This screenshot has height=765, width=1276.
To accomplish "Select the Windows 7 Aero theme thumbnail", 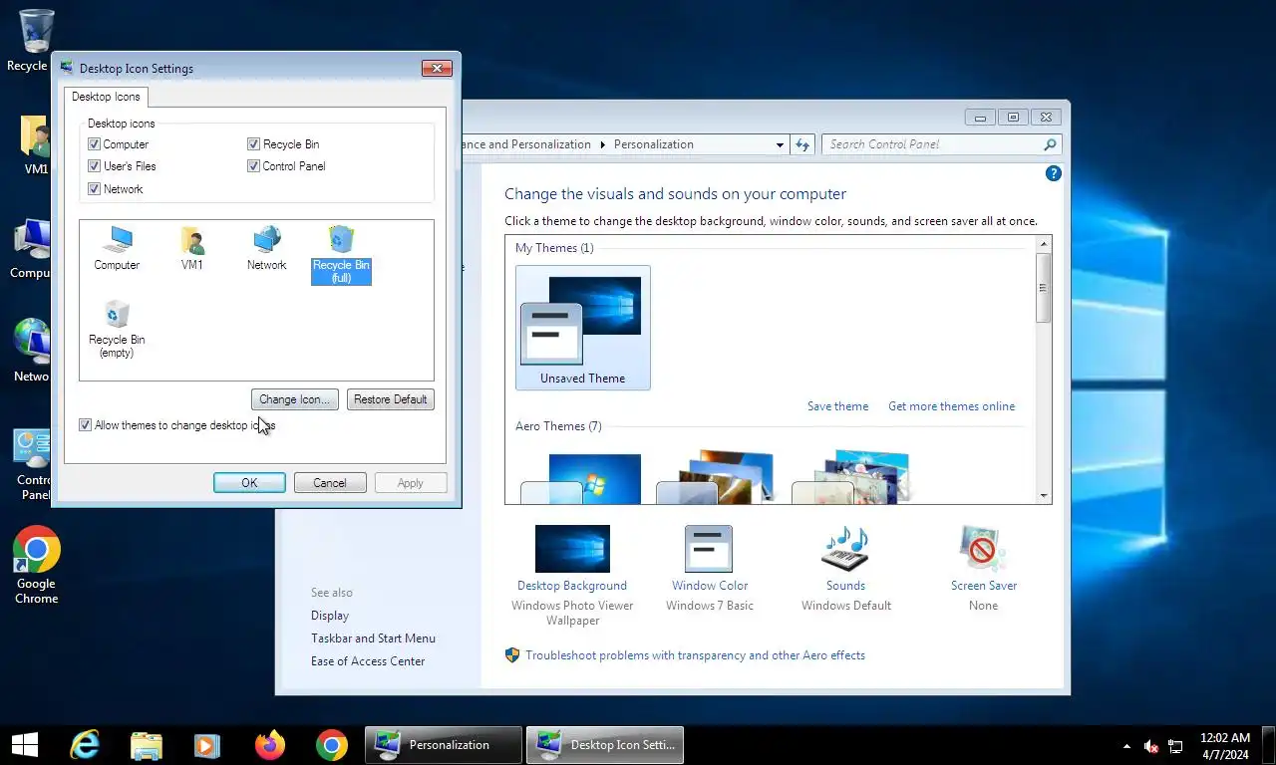I will [582, 478].
